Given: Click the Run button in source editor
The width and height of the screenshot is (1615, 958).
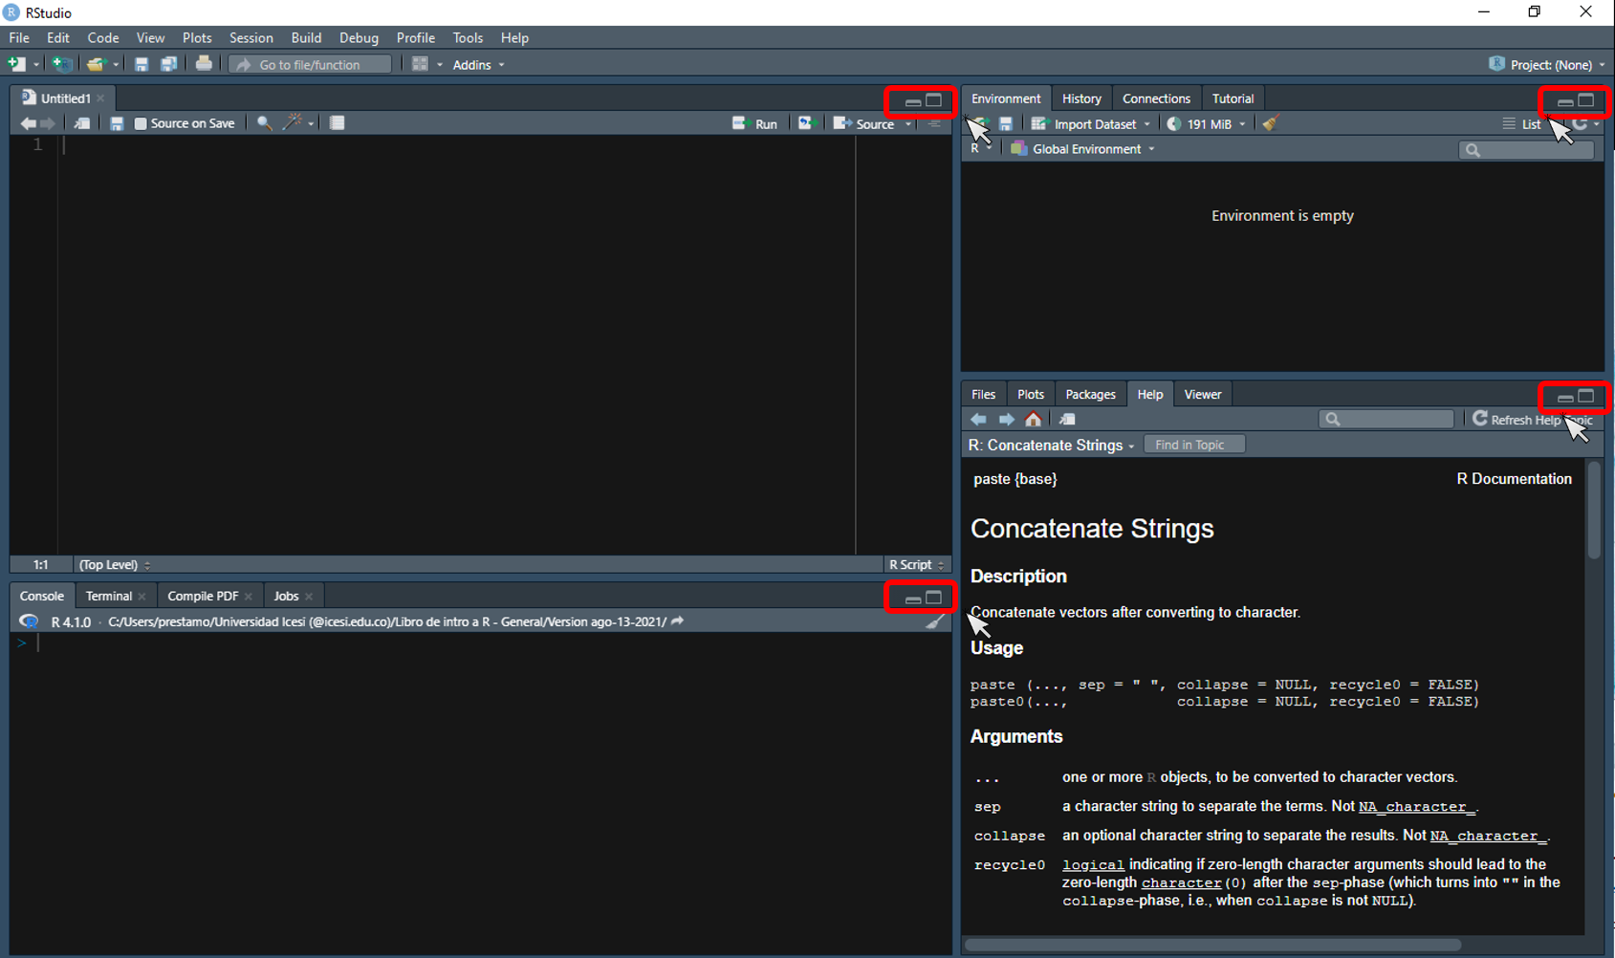Looking at the screenshot, I should click(755, 123).
